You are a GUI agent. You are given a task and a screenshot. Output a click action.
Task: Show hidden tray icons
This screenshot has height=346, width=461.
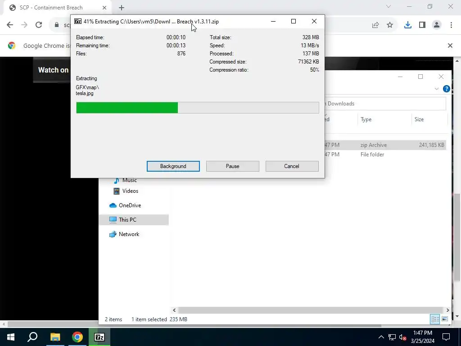pyautogui.click(x=381, y=337)
